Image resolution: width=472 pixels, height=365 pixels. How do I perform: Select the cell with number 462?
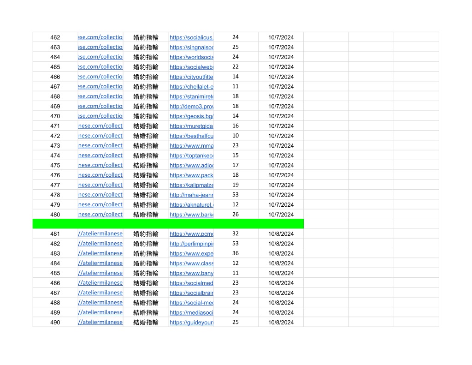coord(55,37)
